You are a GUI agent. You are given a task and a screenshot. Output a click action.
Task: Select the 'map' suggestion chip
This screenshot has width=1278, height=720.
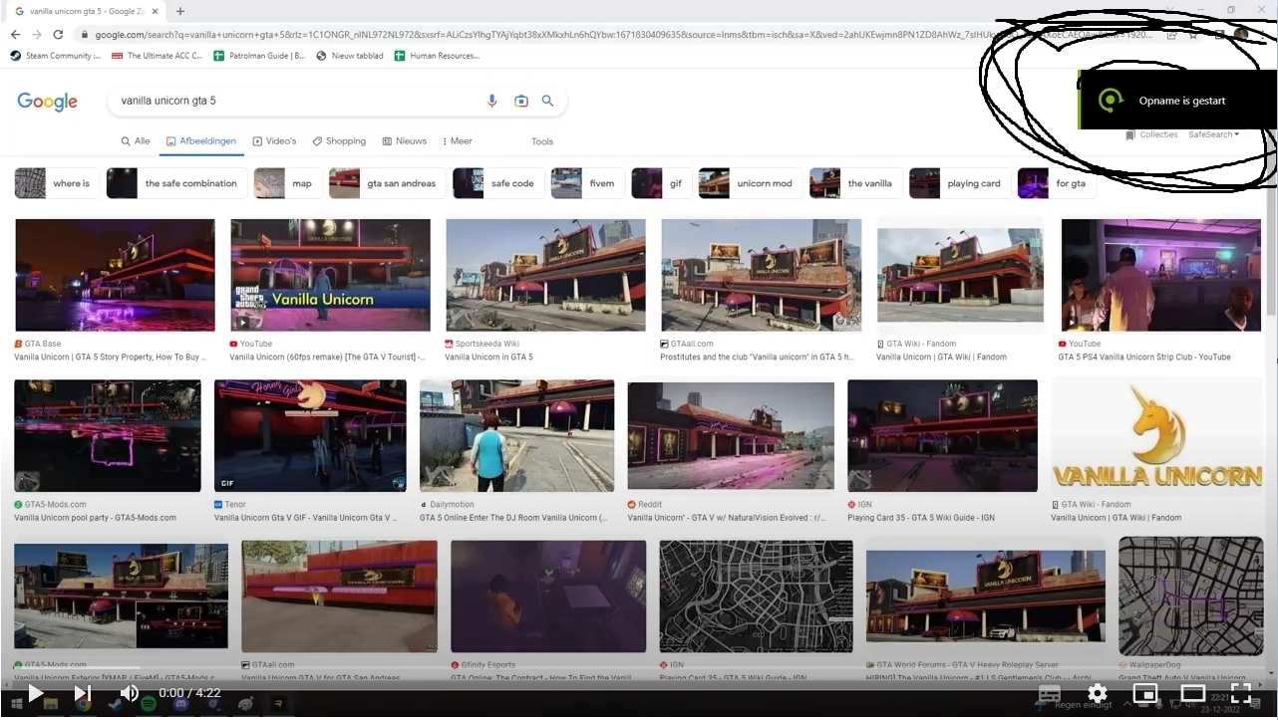pos(287,183)
